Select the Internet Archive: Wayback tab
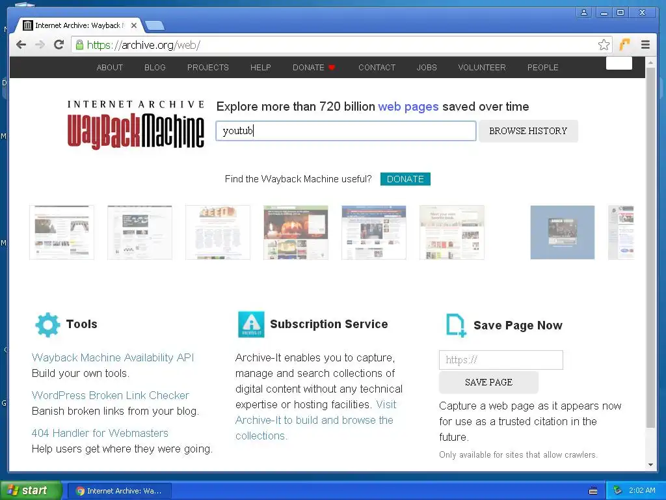 point(79,25)
